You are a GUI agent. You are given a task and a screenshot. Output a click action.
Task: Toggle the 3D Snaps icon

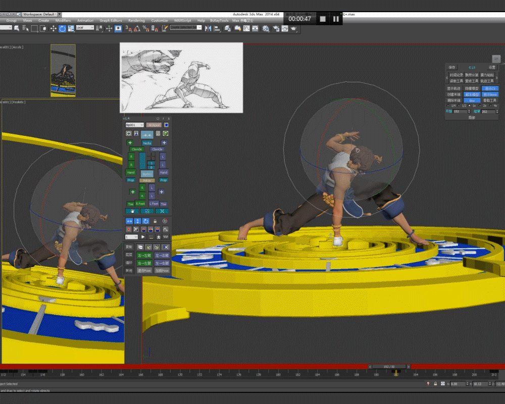click(128, 29)
